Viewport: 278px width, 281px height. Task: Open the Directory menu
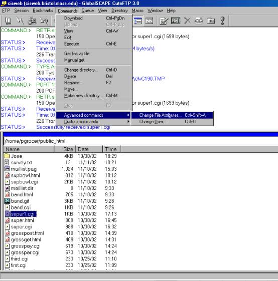(x=119, y=11)
